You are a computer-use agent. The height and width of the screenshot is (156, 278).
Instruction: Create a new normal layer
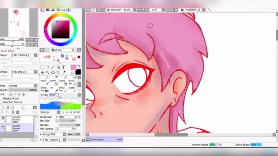pyautogui.click(x=2, y=107)
